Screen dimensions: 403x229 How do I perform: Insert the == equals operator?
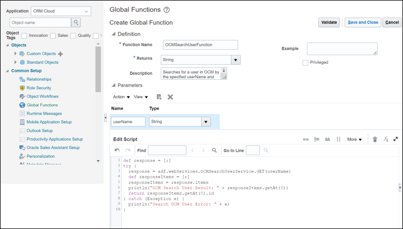pyautogui.click(x=305, y=140)
